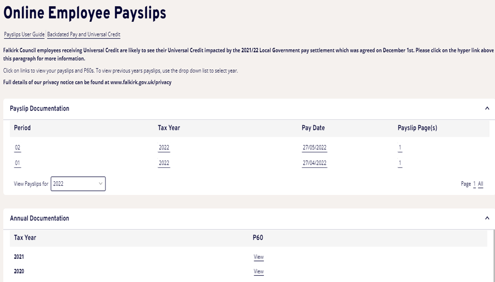This screenshot has width=495, height=282.
Task: Select pay date 27/05/2022
Action: 314,148
